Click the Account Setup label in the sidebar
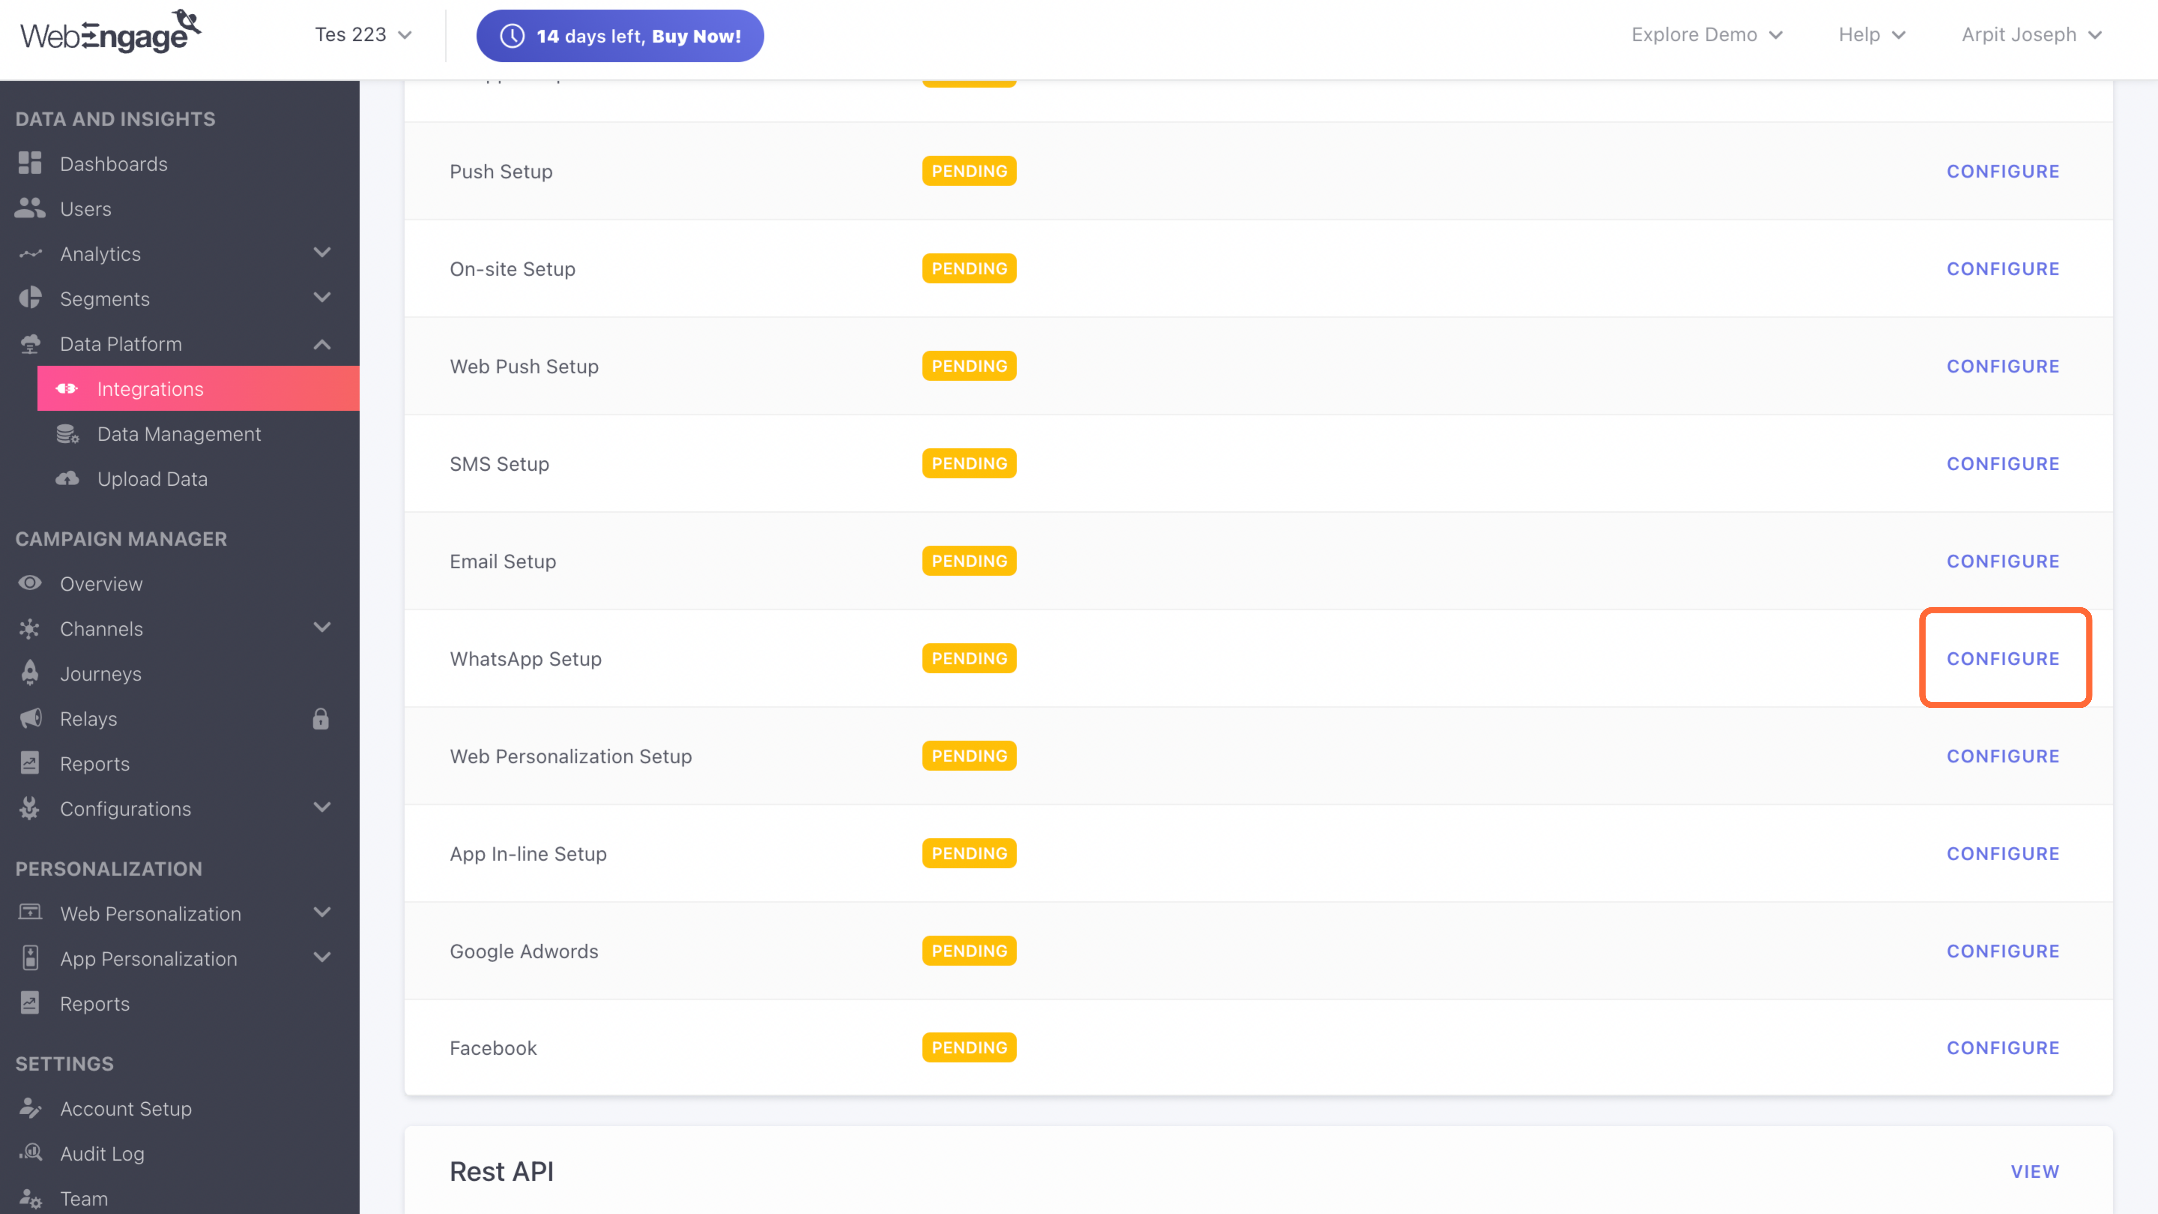The height and width of the screenshot is (1214, 2158). [126, 1108]
